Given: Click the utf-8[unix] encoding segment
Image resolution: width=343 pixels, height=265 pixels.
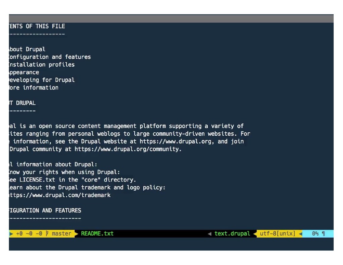Looking at the screenshot, I should [x=278, y=234].
